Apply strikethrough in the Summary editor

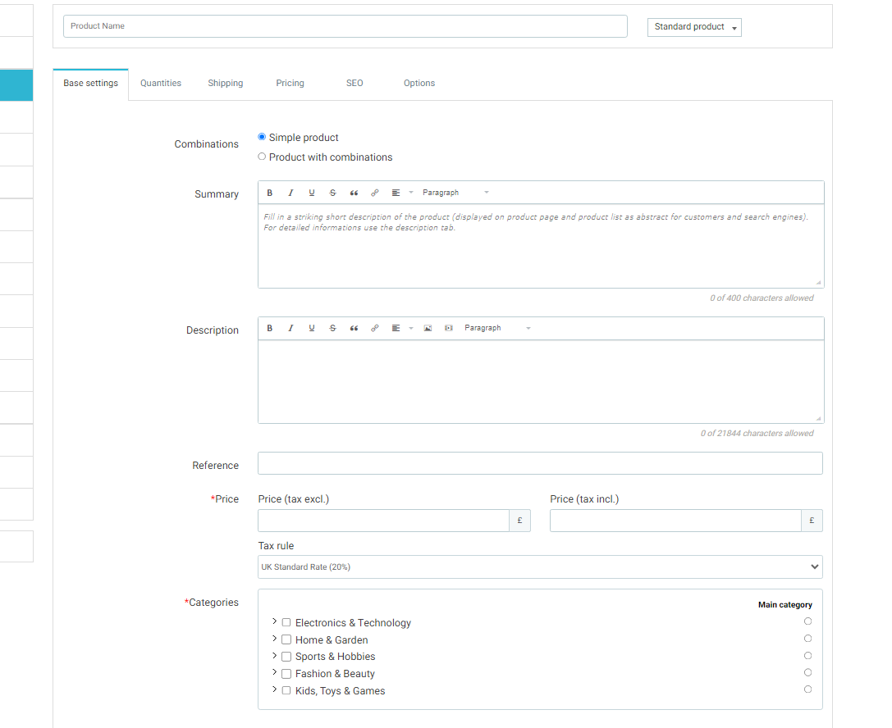click(333, 193)
